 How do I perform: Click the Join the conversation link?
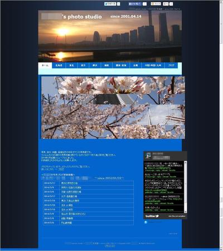(177, 216)
